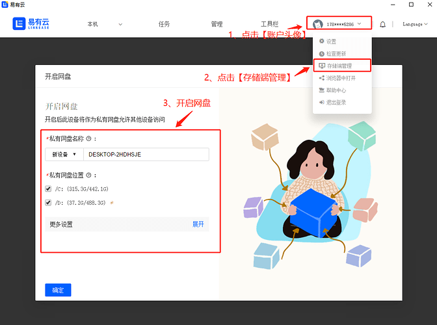
Task: Click the DESKTOP-2HDHSJE name input field
Action: click(x=146, y=154)
